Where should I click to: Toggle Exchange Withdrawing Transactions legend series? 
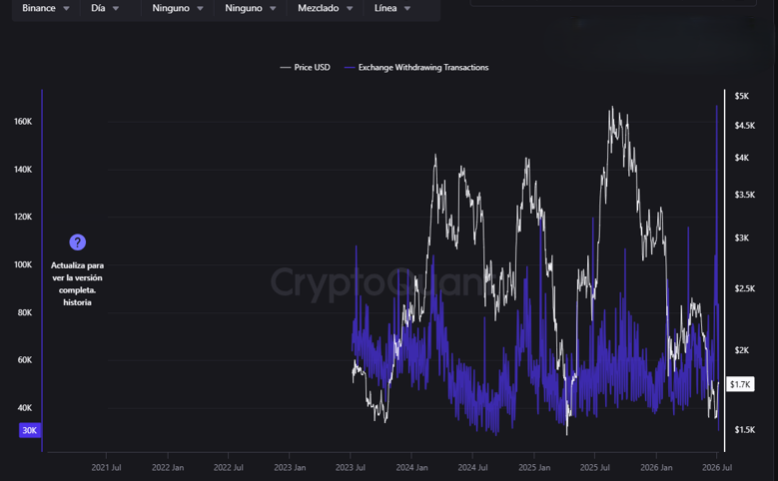coord(416,68)
